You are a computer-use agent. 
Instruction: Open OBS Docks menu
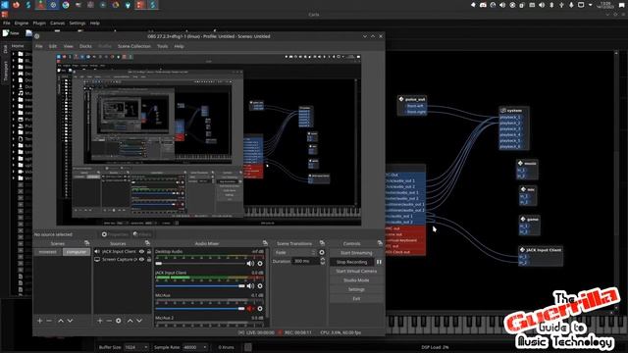85,46
